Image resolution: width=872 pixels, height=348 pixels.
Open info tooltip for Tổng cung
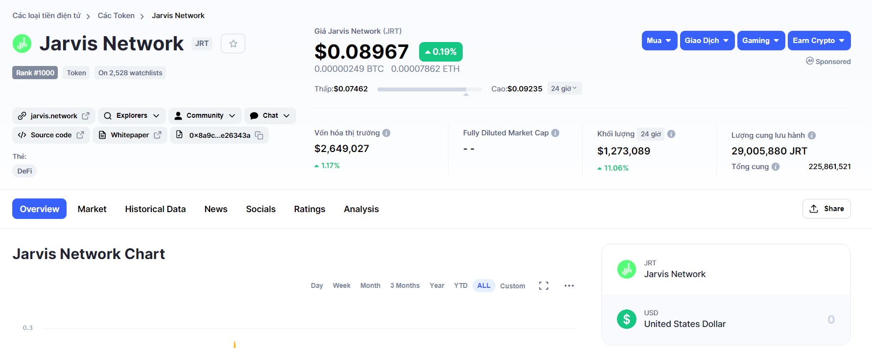pyautogui.click(x=776, y=167)
